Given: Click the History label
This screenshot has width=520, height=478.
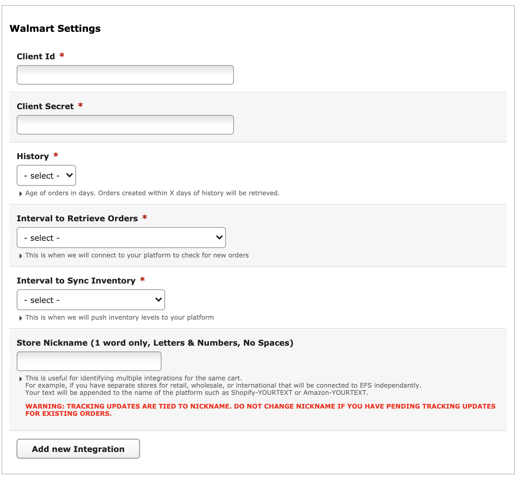Looking at the screenshot, I should click(33, 156).
